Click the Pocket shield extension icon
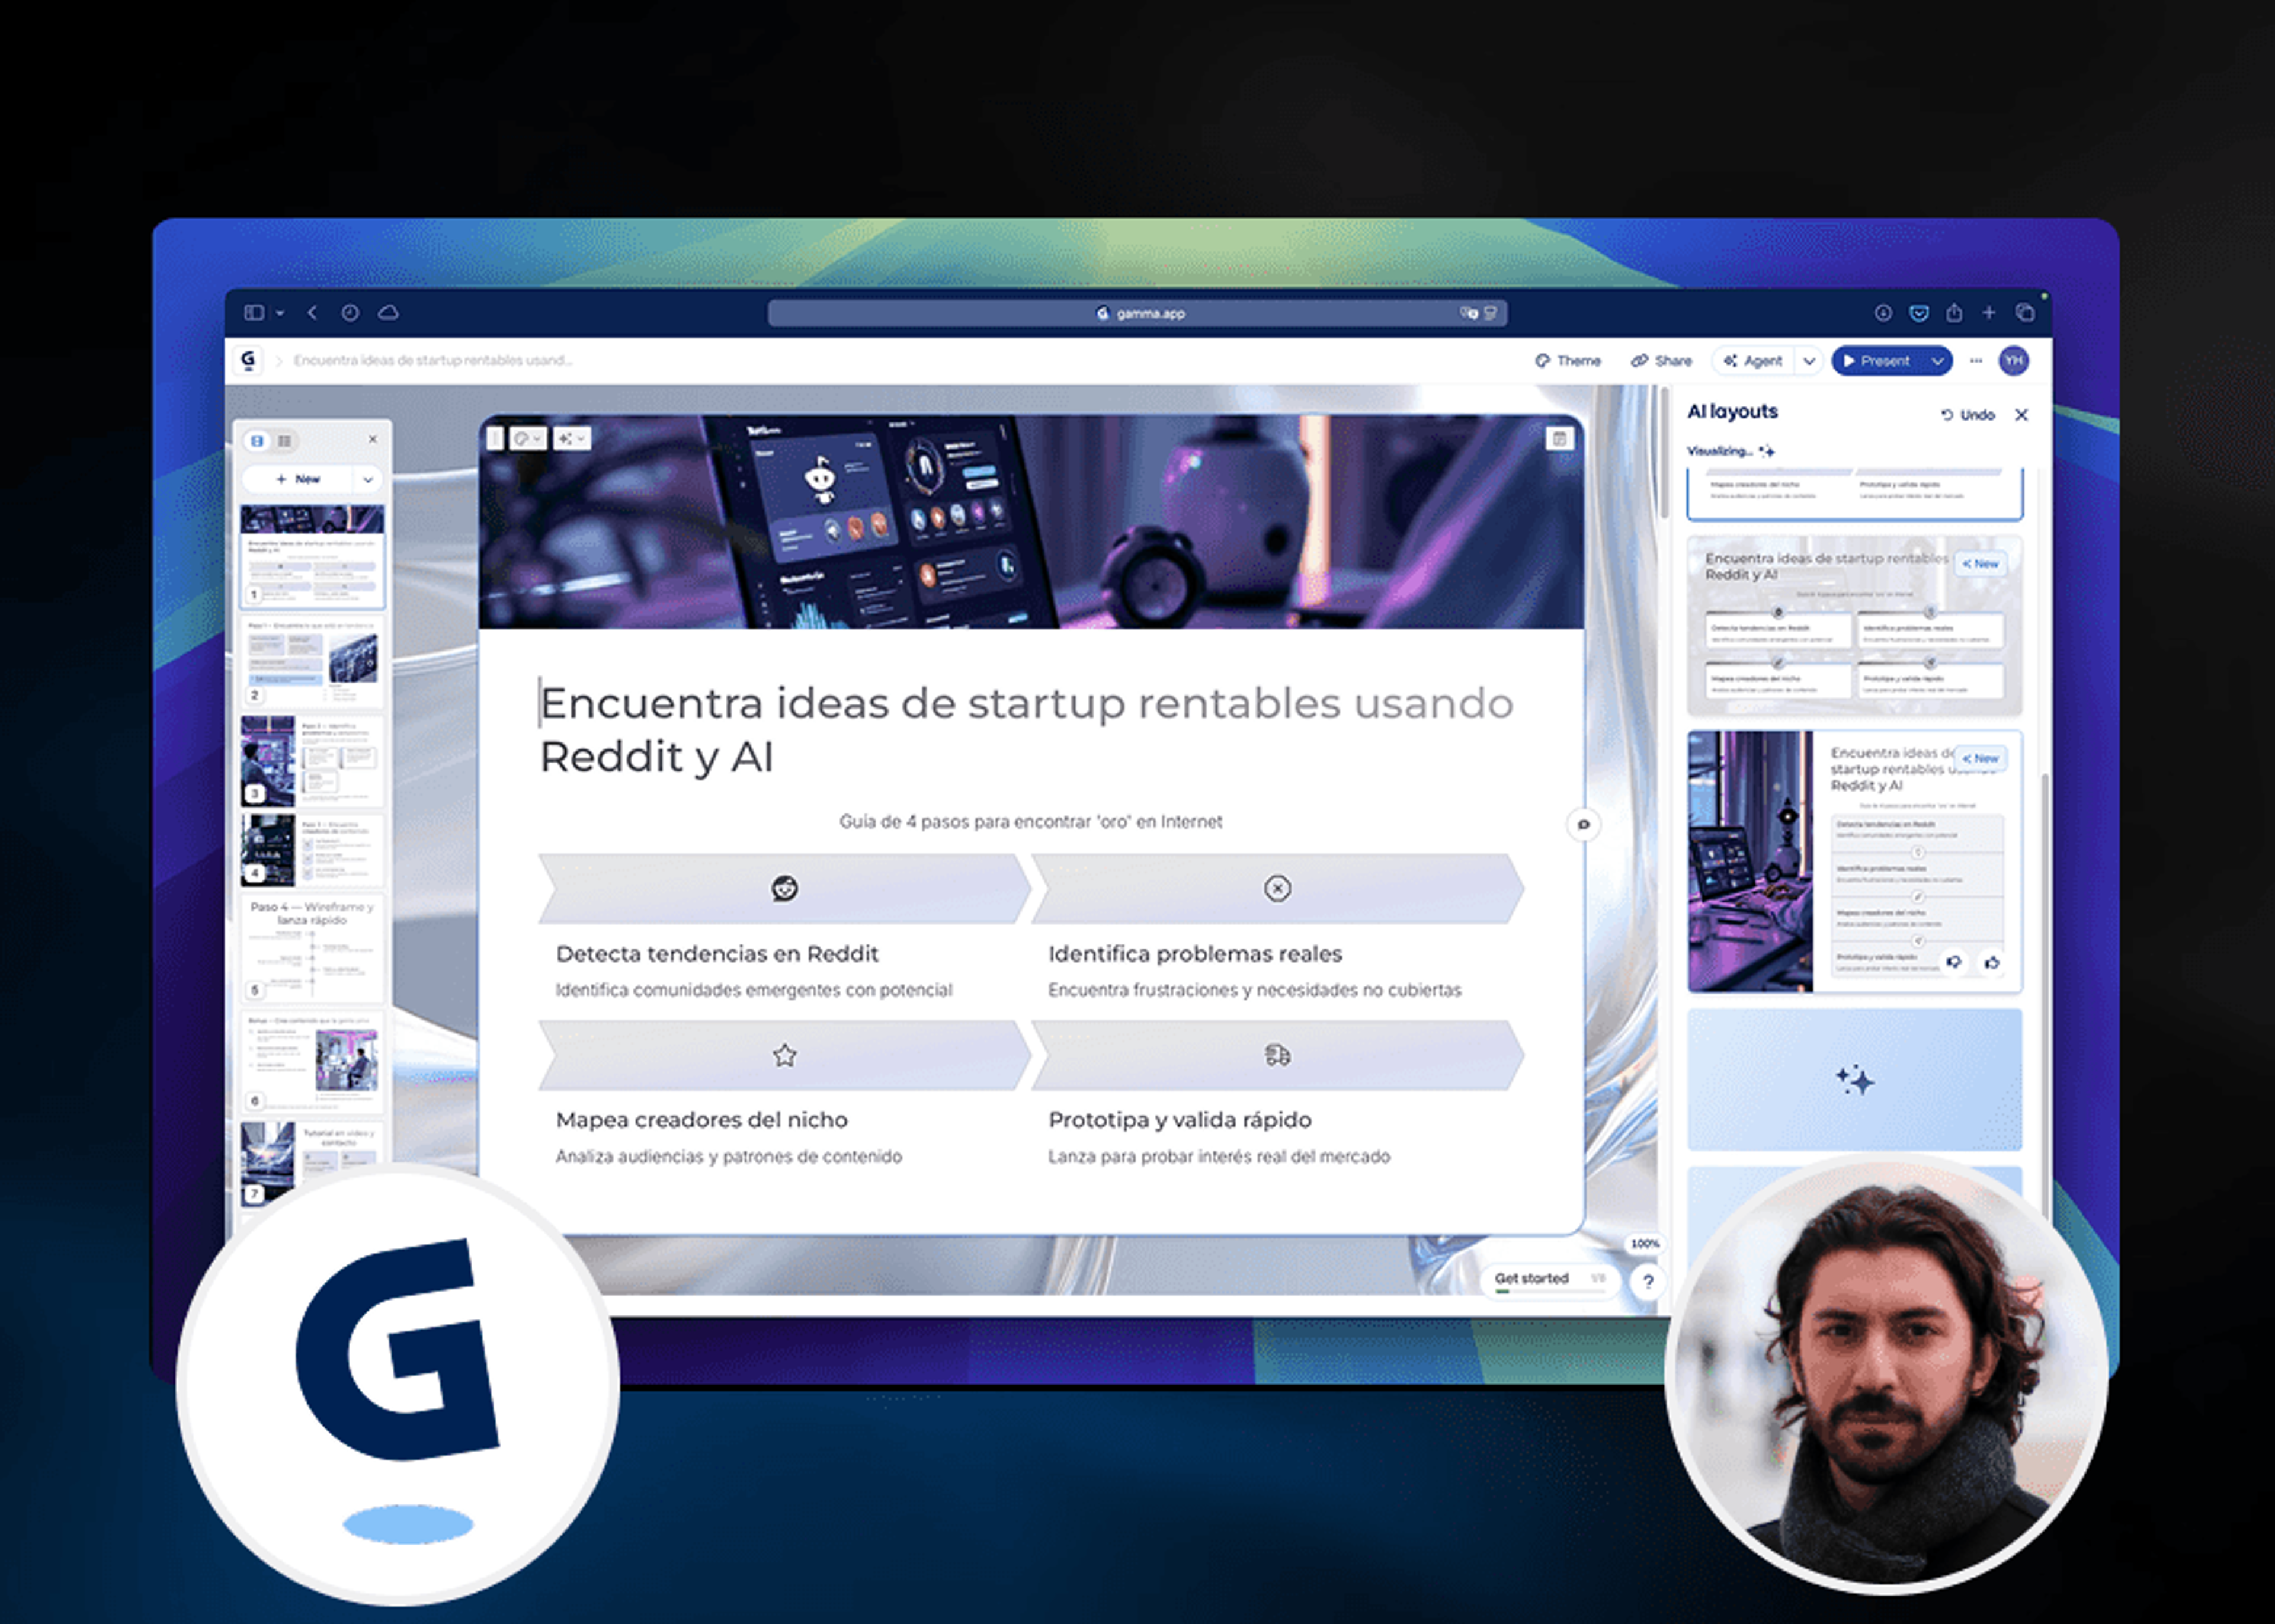The width and height of the screenshot is (2275, 1624). [1919, 313]
